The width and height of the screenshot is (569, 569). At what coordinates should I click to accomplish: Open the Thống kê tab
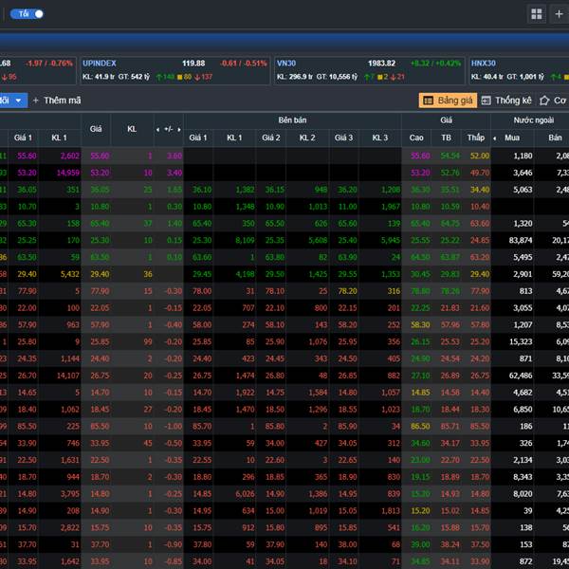coord(506,100)
